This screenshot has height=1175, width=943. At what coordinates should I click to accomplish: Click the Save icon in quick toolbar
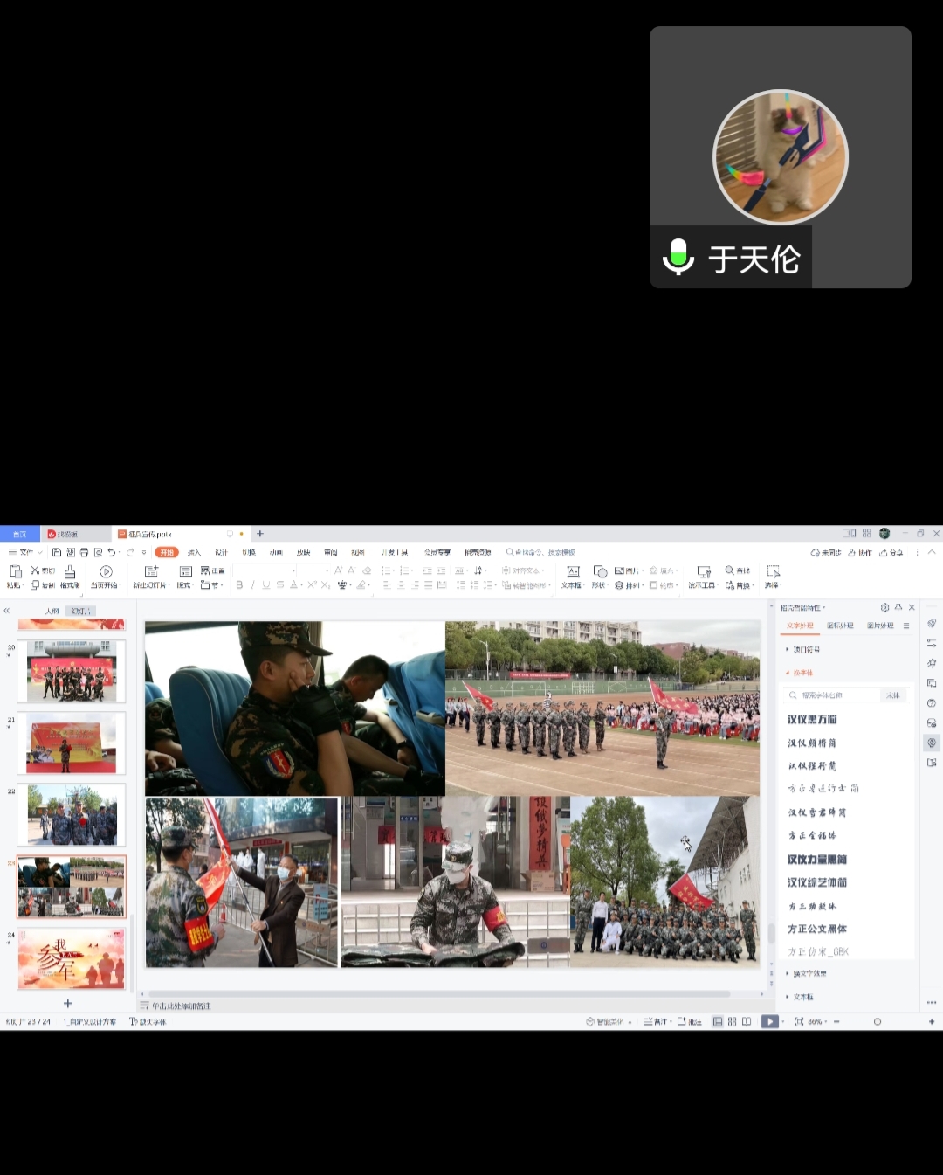57,552
